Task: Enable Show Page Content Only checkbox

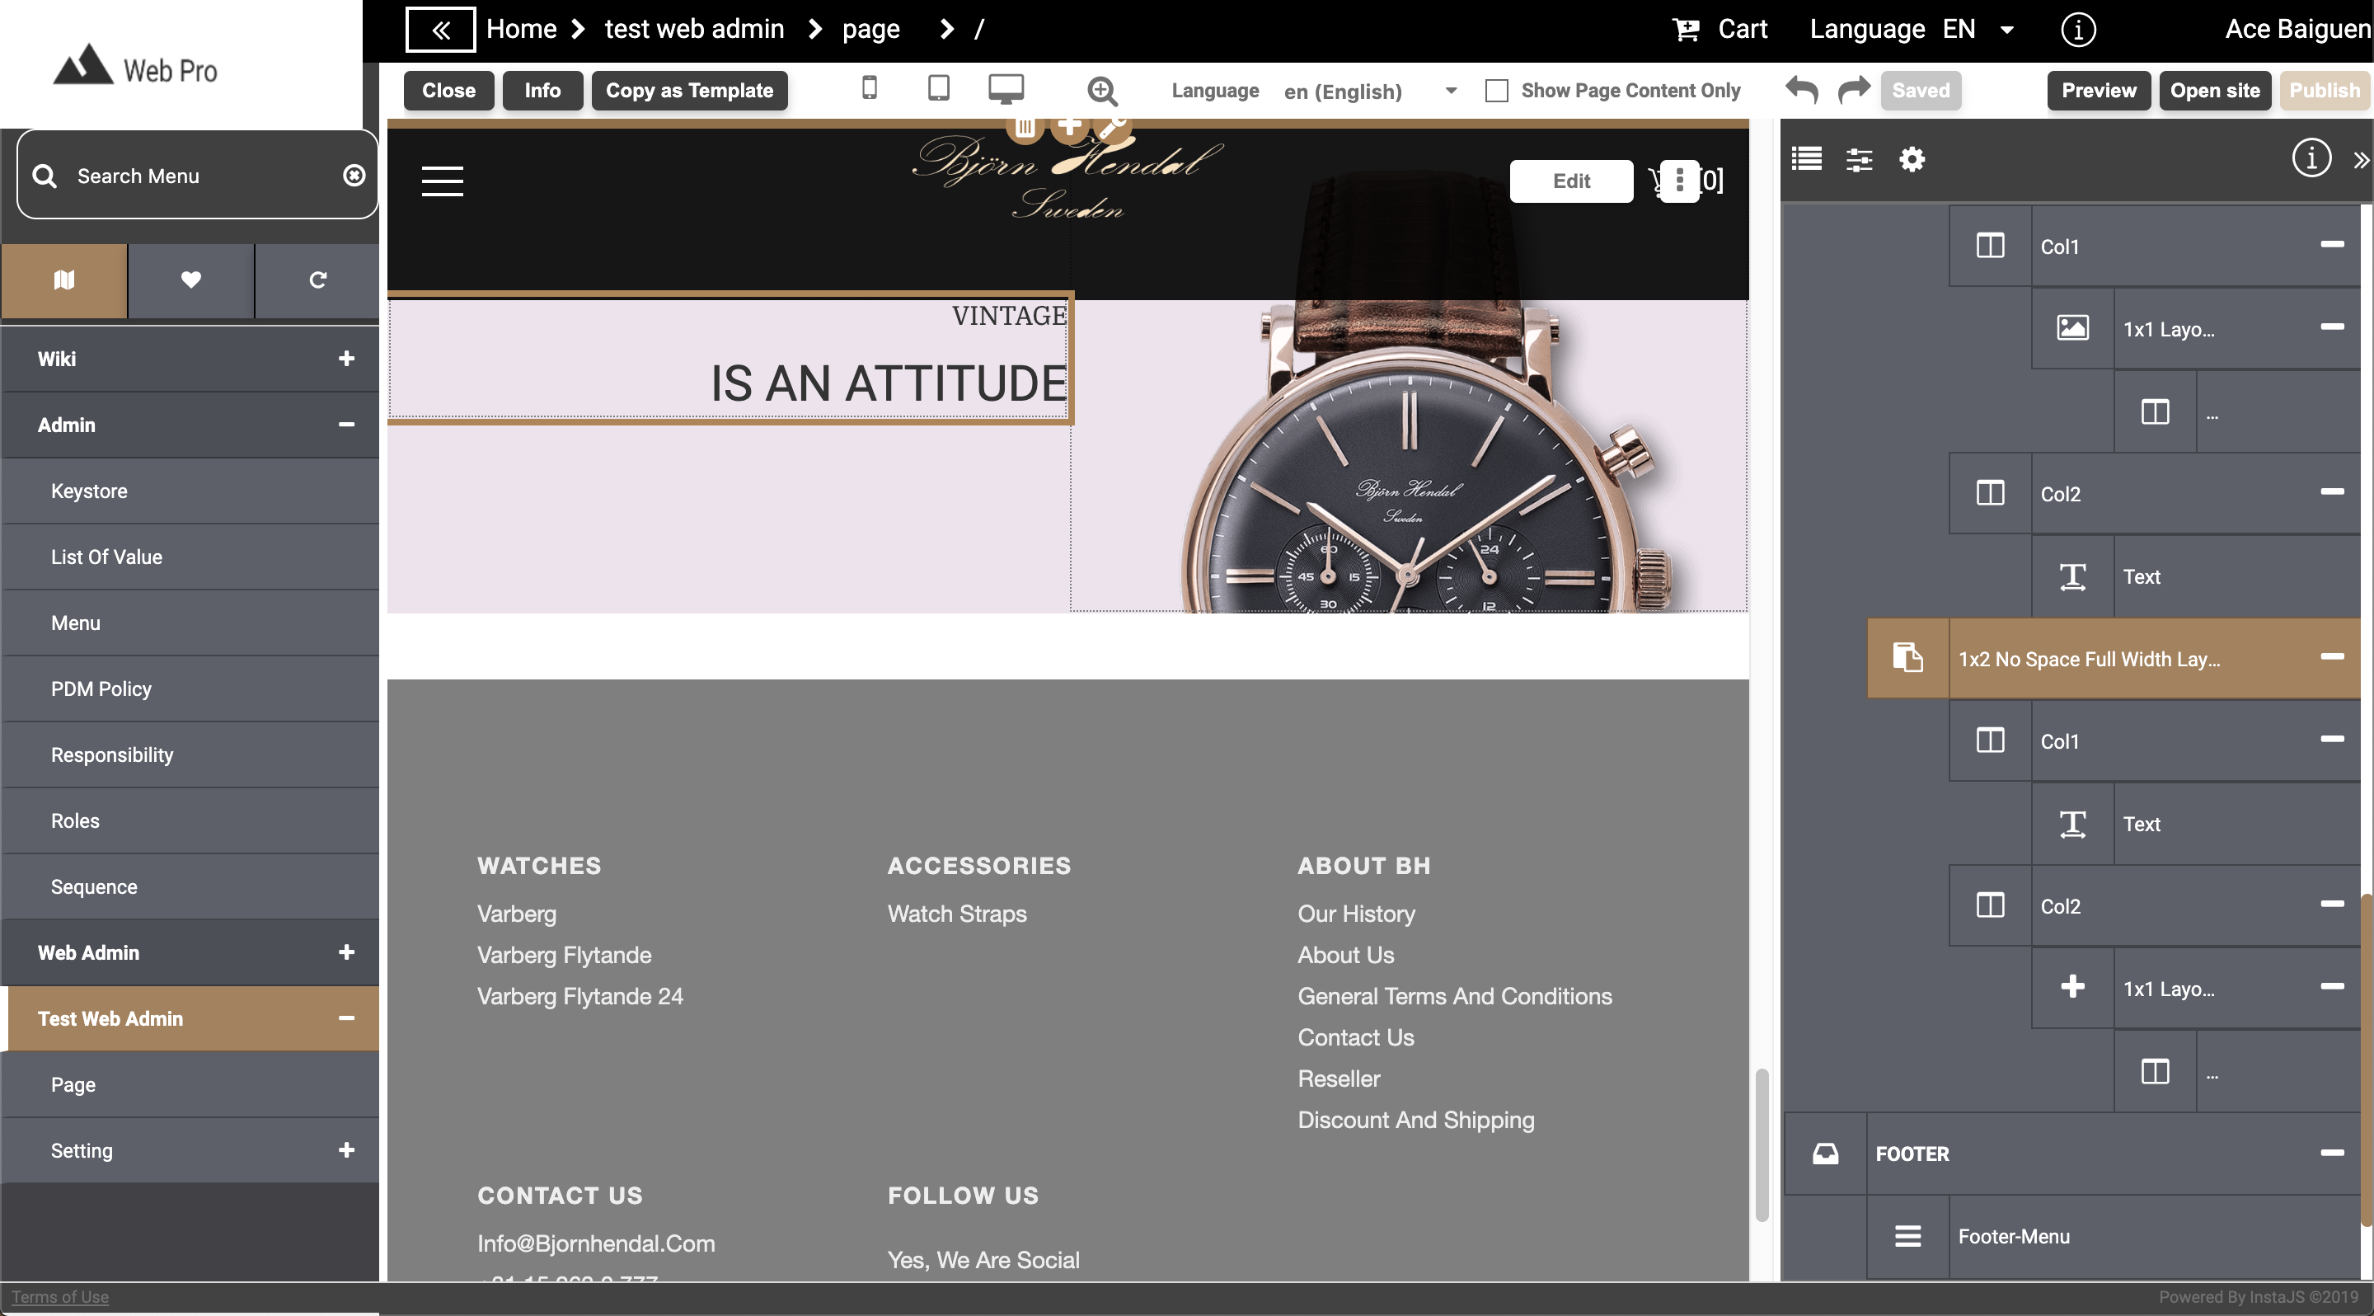Action: [x=1497, y=91]
